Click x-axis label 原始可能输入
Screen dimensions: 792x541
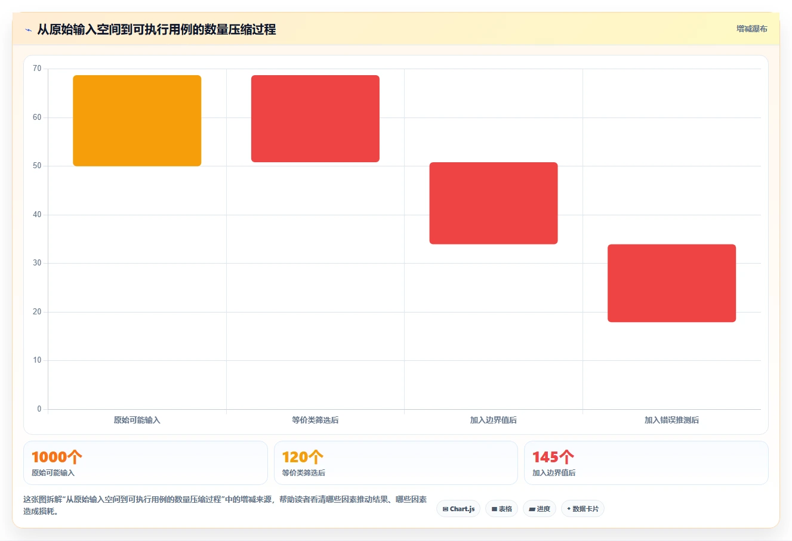click(x=137, y=420)
